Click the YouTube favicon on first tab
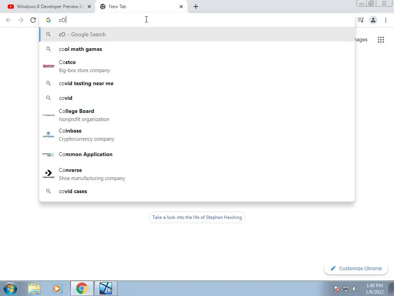Viewport: 394px width, 296px height. (10, 7)
